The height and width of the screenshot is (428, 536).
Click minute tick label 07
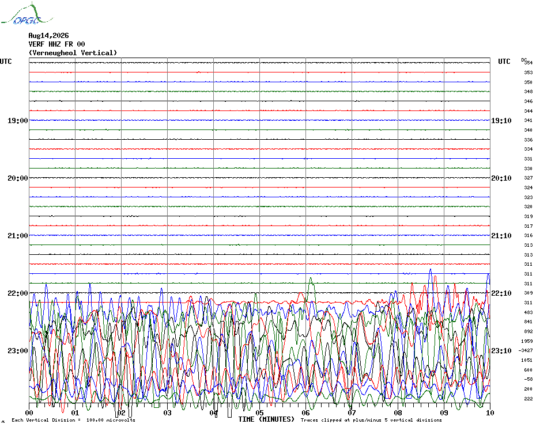click(x=352, y=413)
